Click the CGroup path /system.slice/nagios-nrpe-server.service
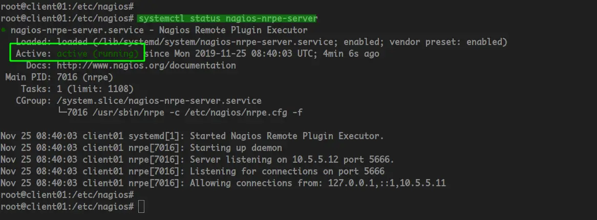Image resolution: width=597 pixels, height=220 pixels. click(159, 101)
